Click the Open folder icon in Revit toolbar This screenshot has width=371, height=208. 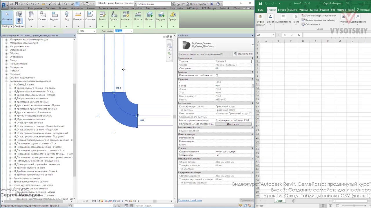(12, 4)
